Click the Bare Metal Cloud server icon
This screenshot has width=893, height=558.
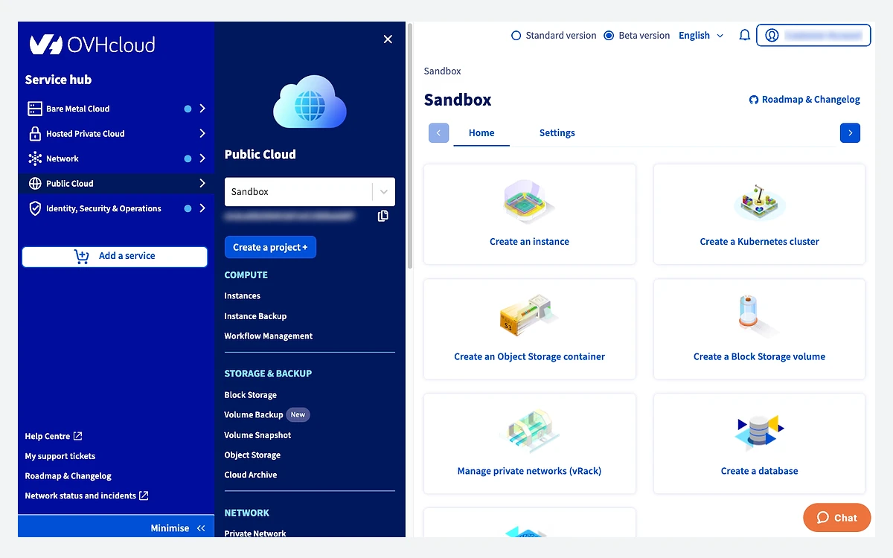[35, 109]
